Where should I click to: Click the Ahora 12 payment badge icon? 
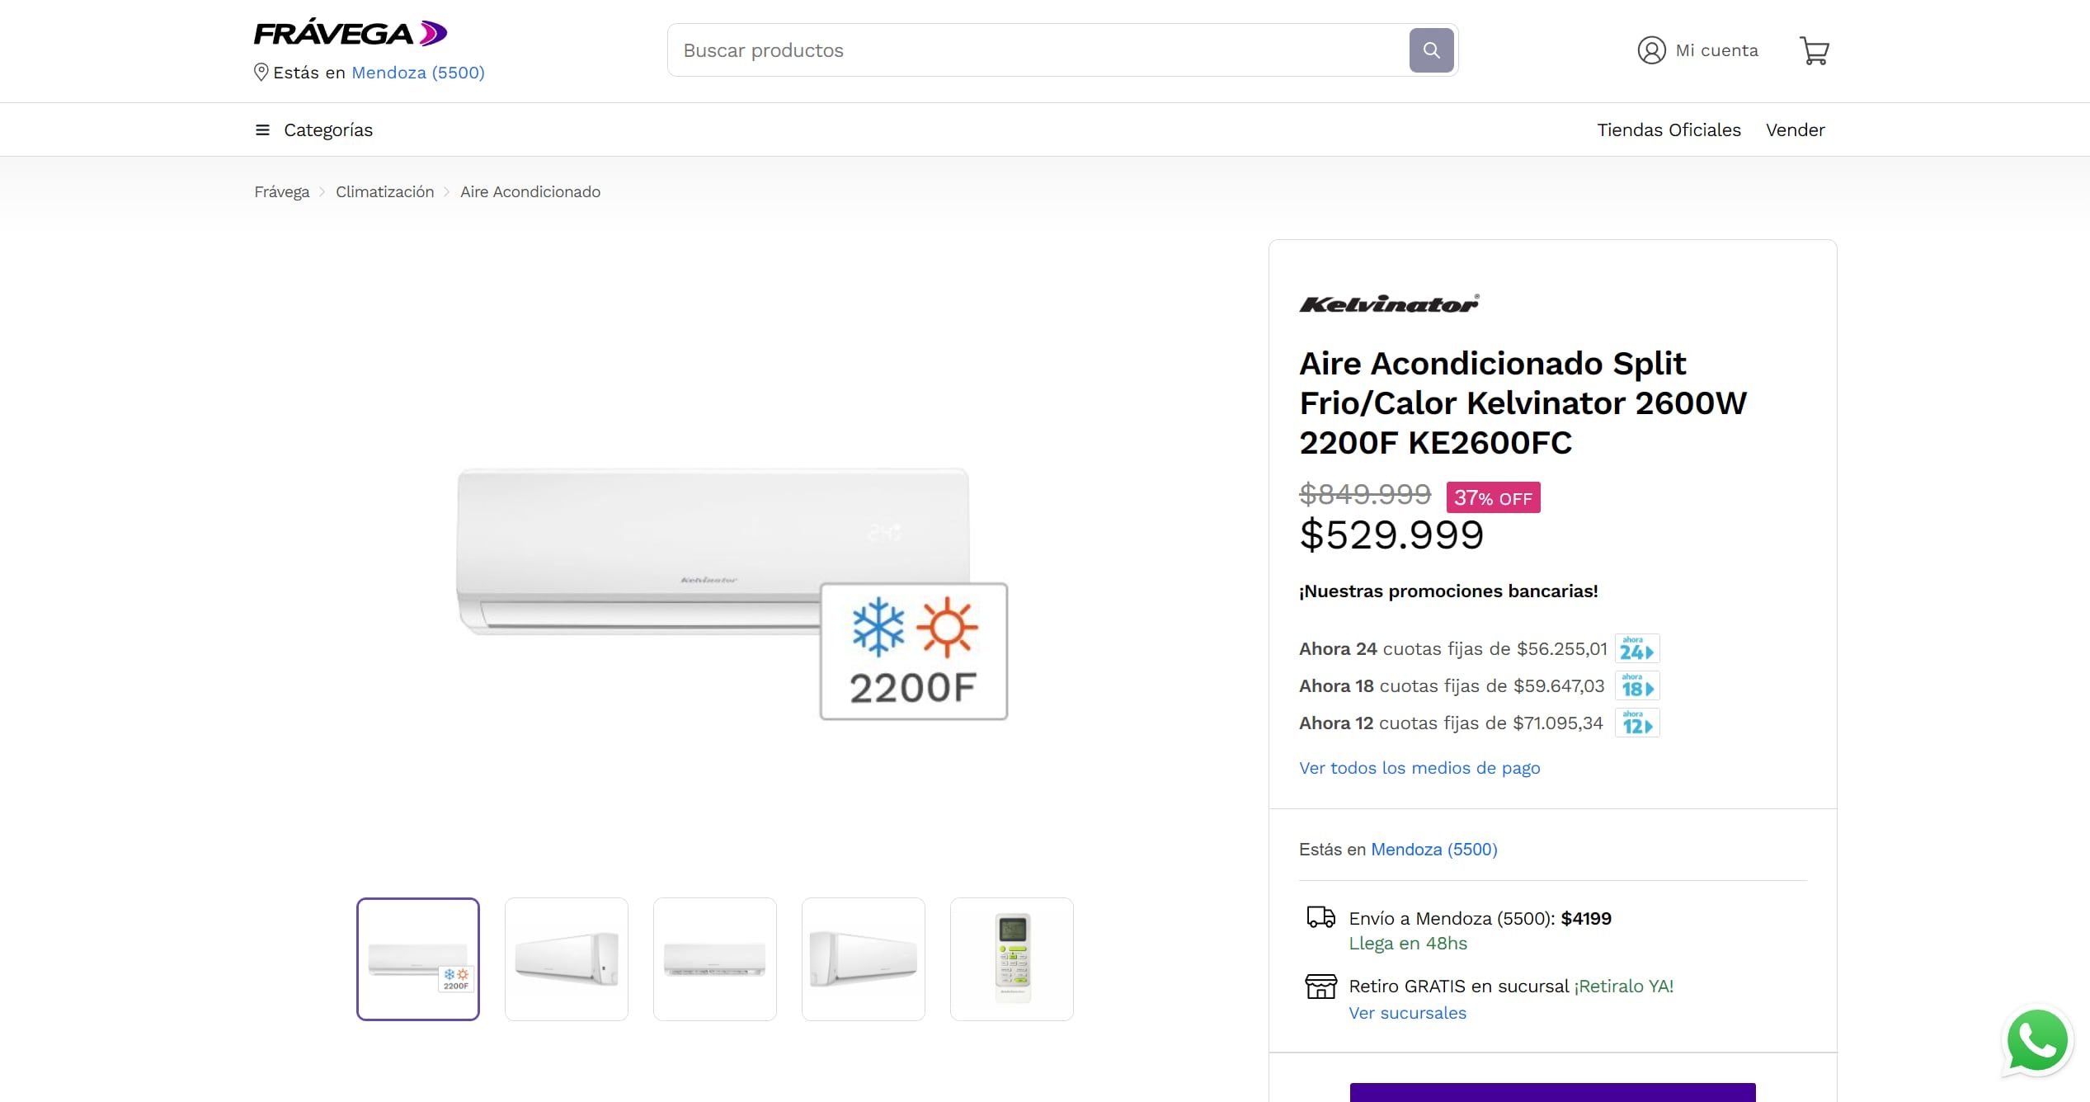click(1636, 723)
